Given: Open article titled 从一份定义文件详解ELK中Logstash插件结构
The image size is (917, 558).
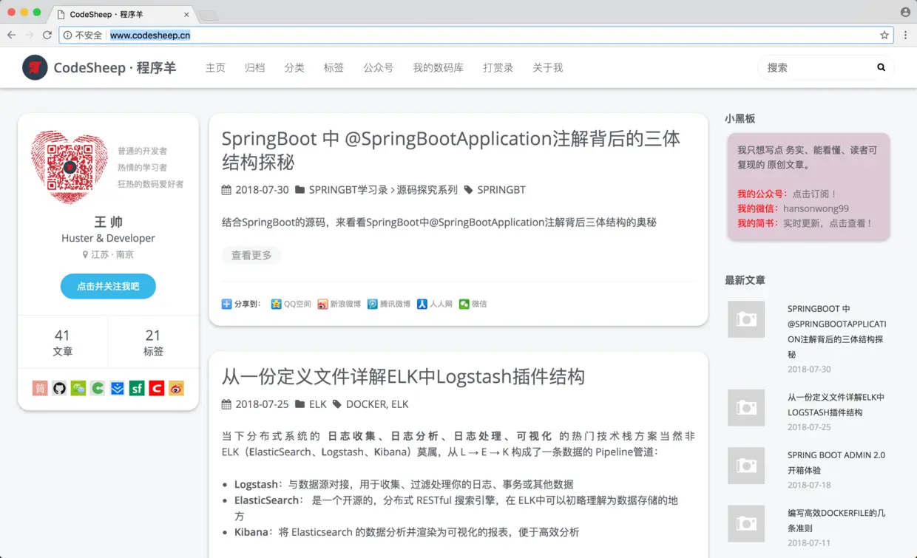Looking at the screenshot, I should [403, 376].
